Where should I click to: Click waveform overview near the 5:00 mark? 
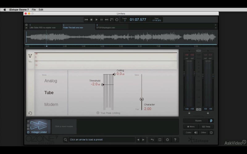(x=121, y=37)
